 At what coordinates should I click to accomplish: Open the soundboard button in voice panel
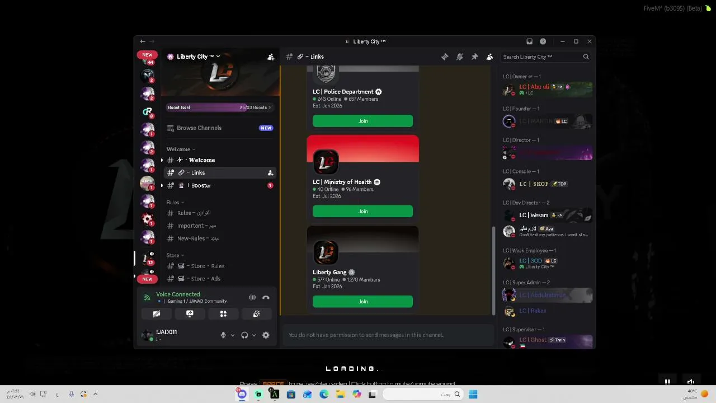[x=256, y=314]
